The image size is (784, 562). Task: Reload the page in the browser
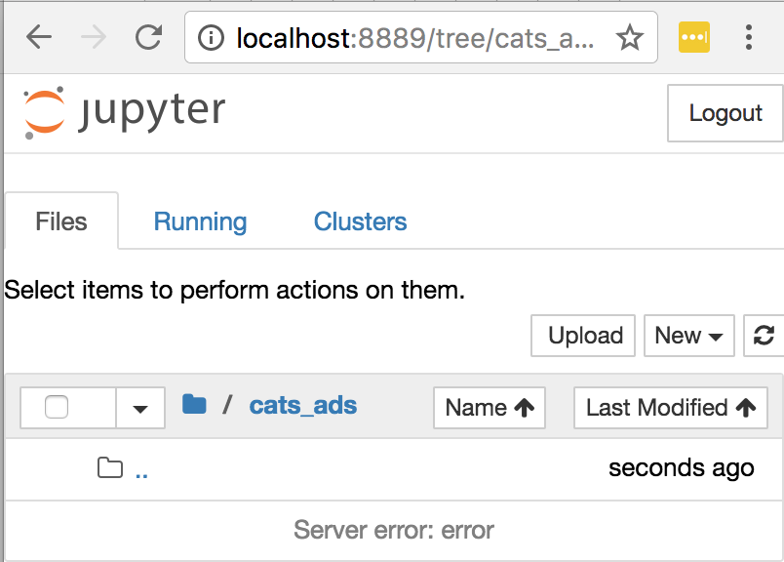[148, 37]
